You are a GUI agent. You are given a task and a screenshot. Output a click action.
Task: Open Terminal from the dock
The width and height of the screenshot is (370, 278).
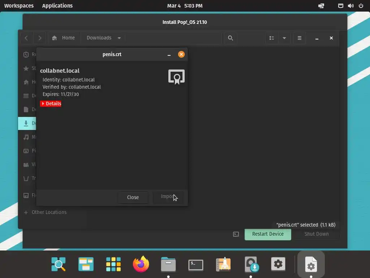point(195,265)
